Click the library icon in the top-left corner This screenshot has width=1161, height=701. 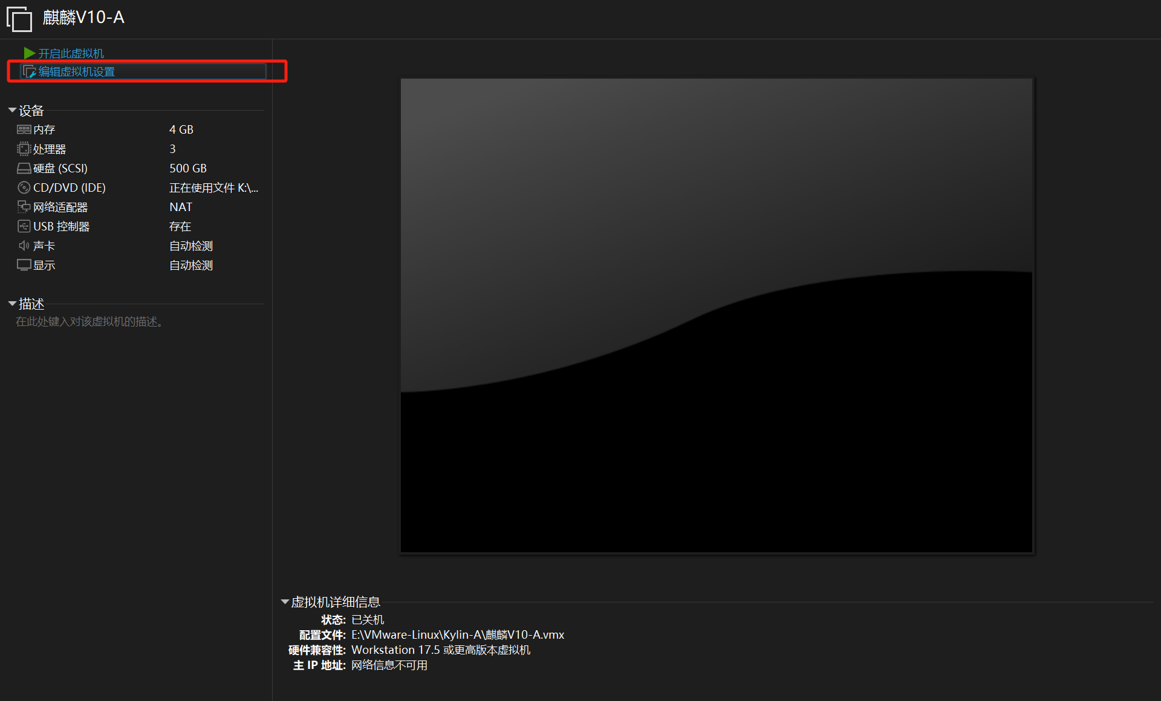pyautogui.click(x=19, y=19)
